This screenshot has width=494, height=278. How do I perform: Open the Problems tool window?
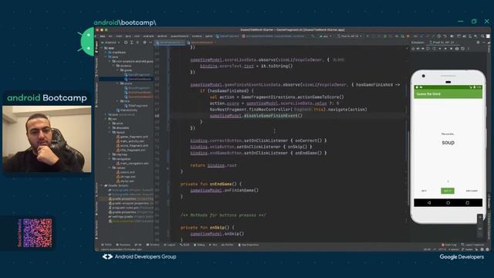123,245
